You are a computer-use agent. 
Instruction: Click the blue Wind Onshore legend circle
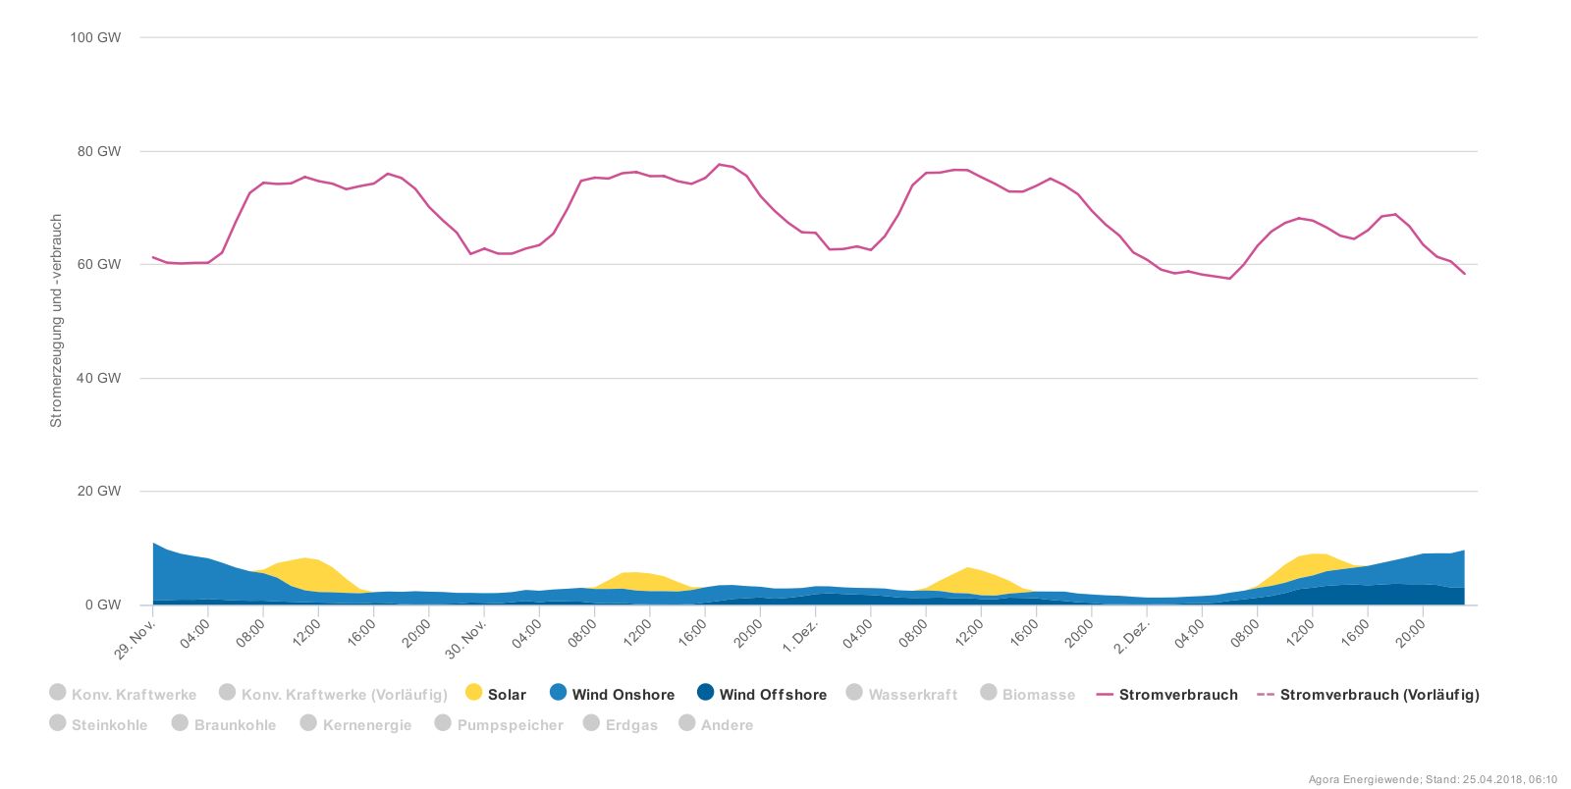559,693
